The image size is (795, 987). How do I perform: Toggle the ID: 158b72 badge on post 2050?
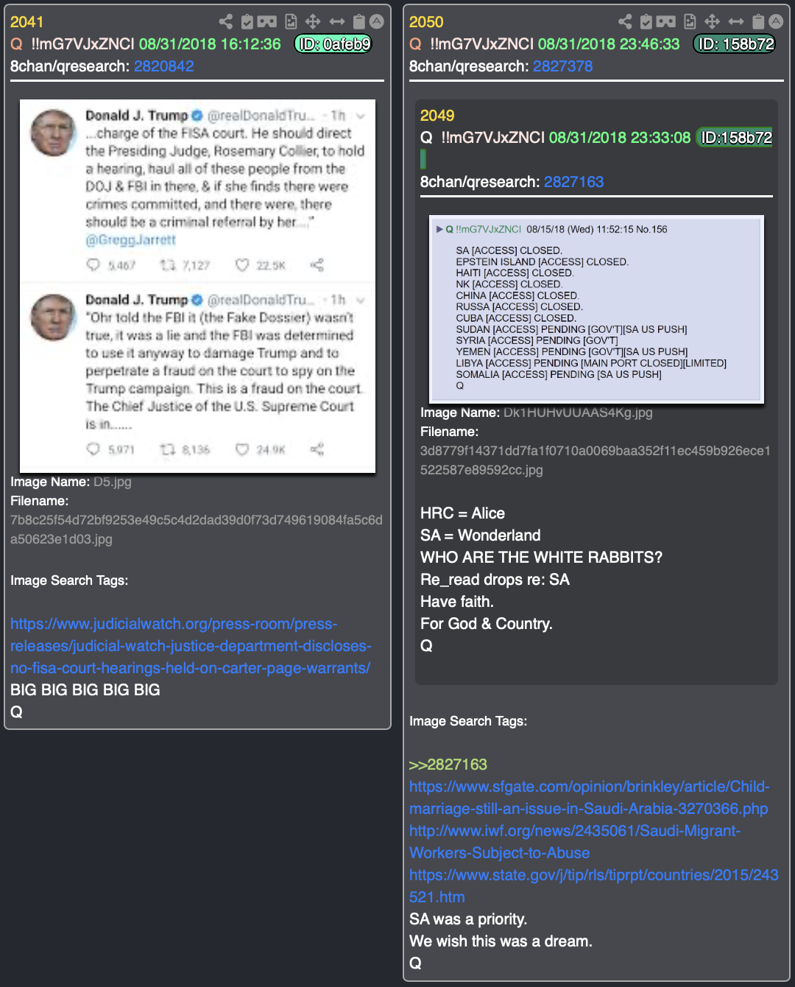tap(735, 44)
